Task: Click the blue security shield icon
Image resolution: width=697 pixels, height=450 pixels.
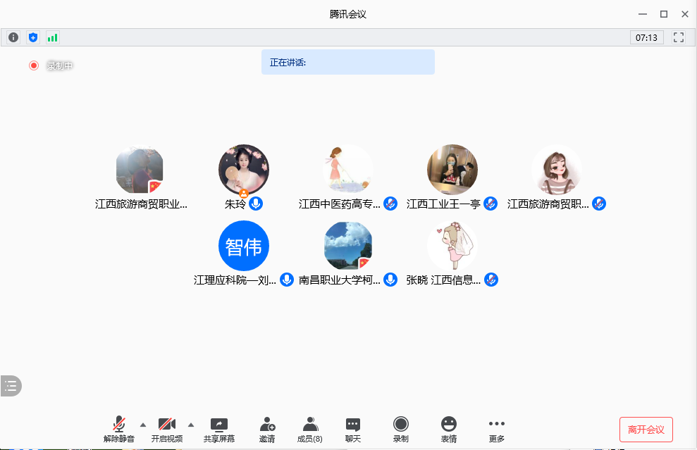Action: pyautogui.click(x=33, y=37)
